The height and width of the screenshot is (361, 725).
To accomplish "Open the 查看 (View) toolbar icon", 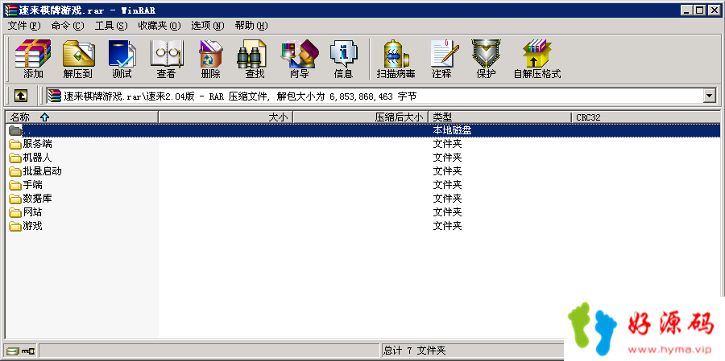I will (167, 59).
